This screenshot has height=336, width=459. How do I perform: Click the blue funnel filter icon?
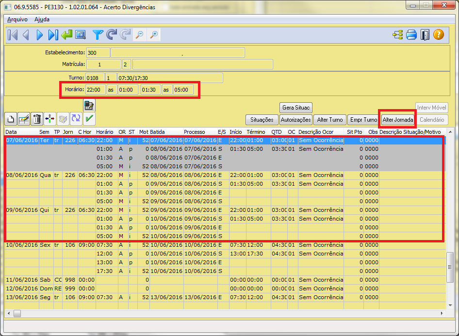tap(98, 35)
